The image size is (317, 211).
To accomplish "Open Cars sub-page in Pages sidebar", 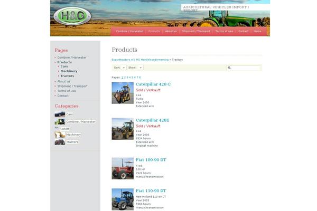I will pyautogui.click(x=64, y=66).
